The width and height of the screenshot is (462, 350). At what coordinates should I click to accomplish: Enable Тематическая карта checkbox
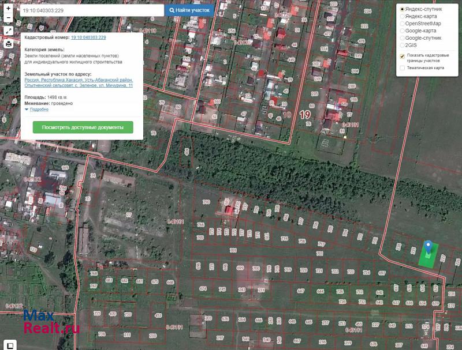[403, 68]
